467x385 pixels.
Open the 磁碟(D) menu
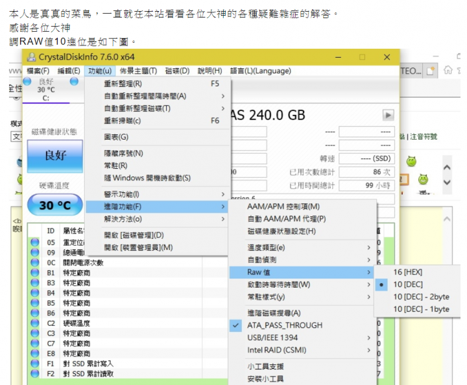[x=177, y=71]
